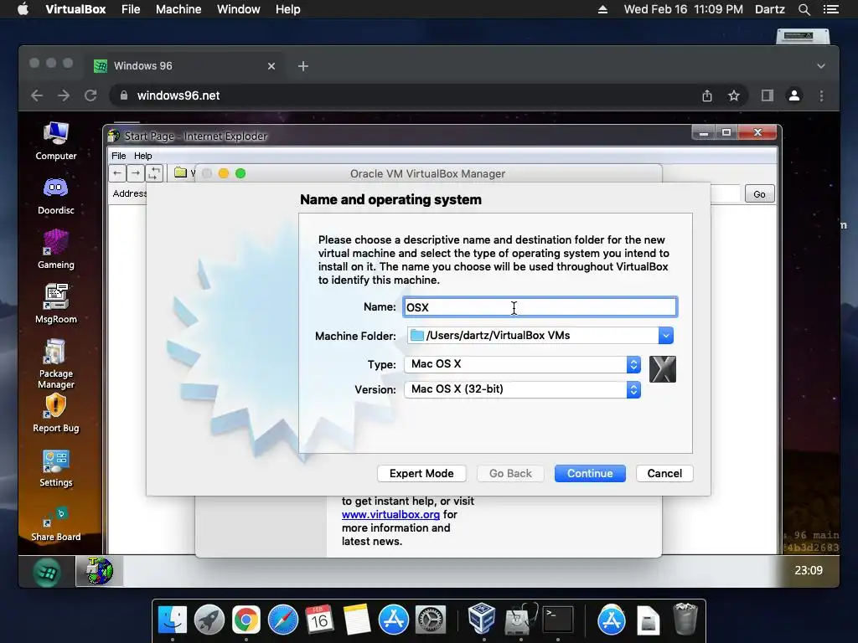858x643 pixels.
Task: Open macOS File menu
Action: (131, 9)
